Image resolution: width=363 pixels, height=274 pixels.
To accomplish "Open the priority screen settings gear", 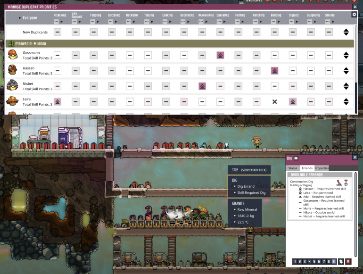I will [x=355, y=15].
